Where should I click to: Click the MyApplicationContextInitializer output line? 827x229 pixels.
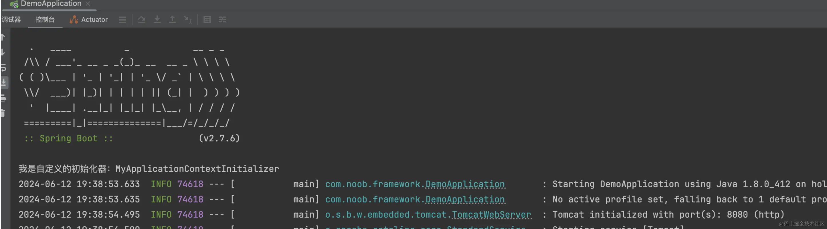coord(149,169)
